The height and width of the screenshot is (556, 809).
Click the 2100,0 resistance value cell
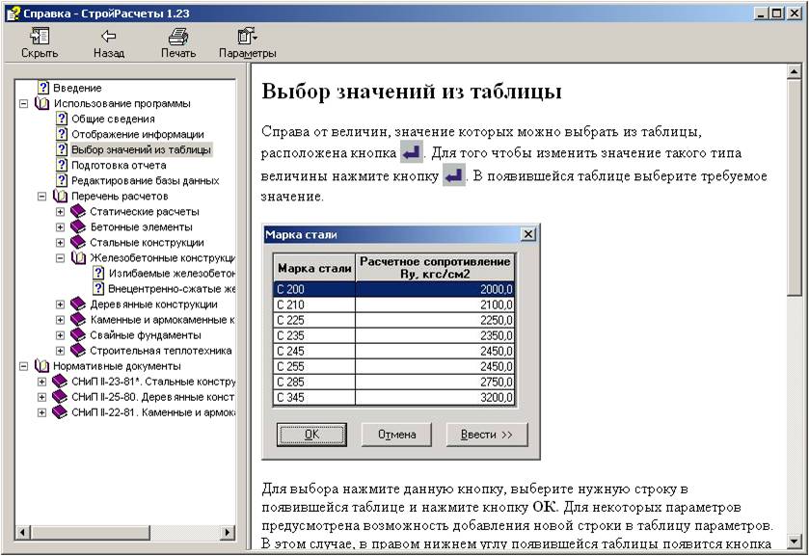[x=435, y=304]
